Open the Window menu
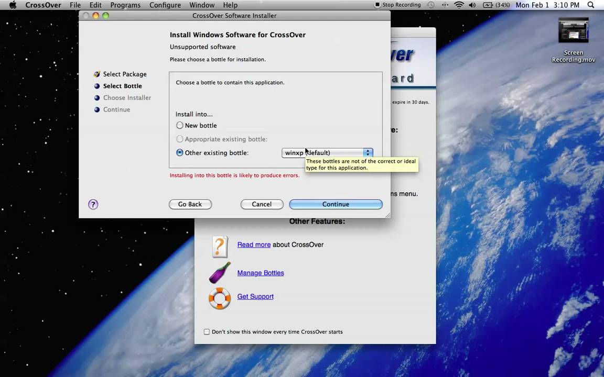 [x=202, y=5]
